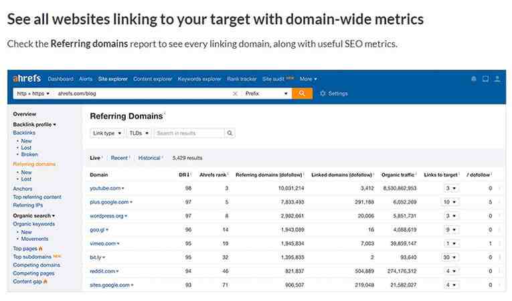The height and width of the screenshot is (301, 512).
Task: Open Broken backlinks in sidebar
Action: (x=29, y=154)
